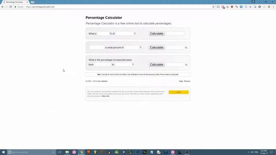Click Calculate in the 'is what percent of' row
Image resolution: width=276 pixels, height=155 pixels.
click(157, 47)
